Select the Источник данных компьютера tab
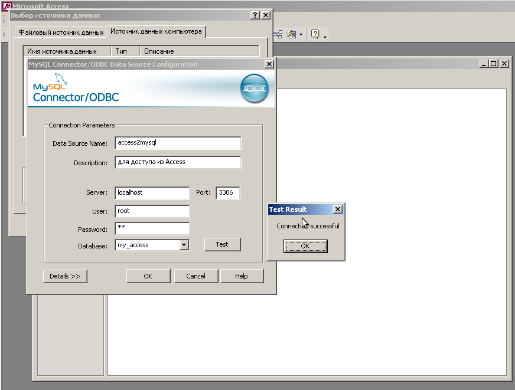The height and width of the screenshot is (390, 515). [x=156, y=31]
